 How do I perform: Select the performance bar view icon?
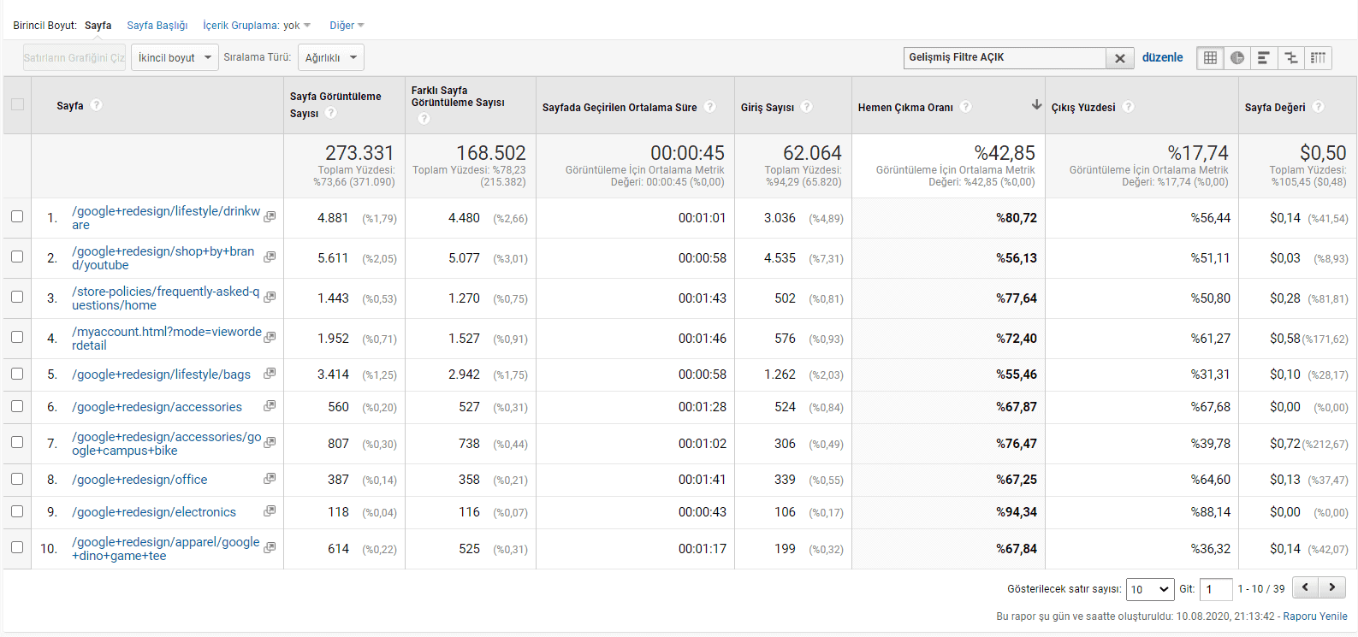point(1264,58)
